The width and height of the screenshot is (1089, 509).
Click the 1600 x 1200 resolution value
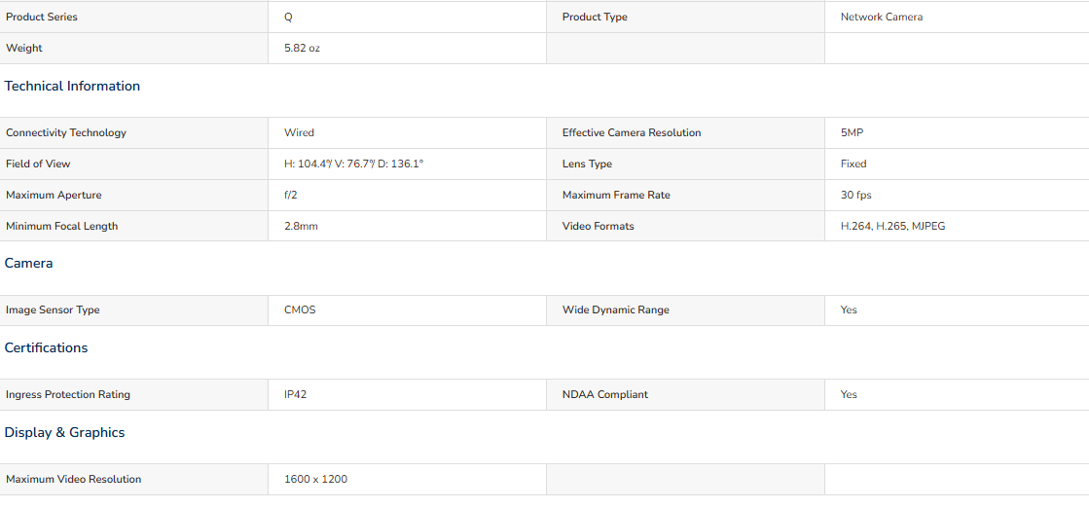point(315,479)
